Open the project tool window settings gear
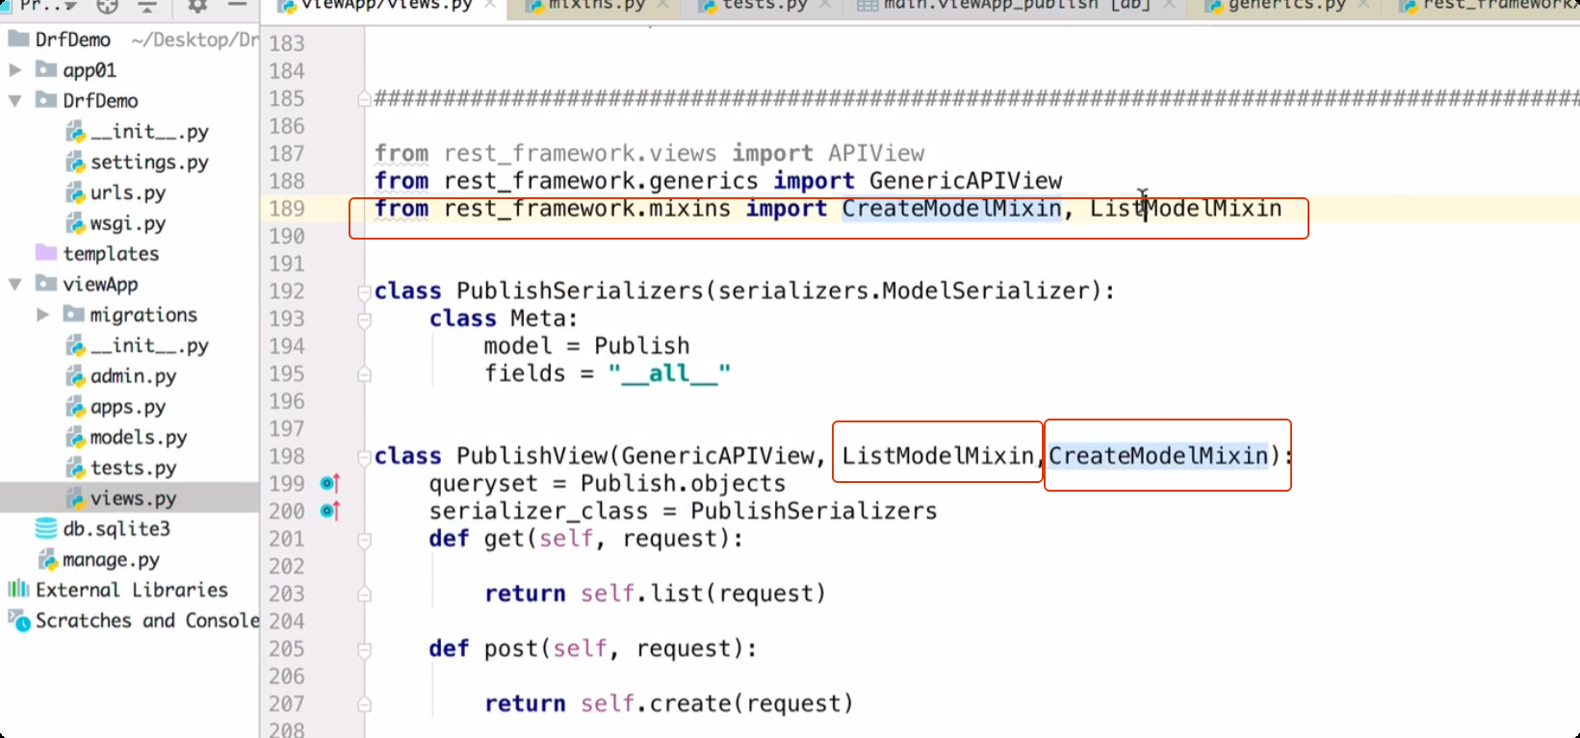Viewport: 1580px width, 738px height. (x=197, y=6)
